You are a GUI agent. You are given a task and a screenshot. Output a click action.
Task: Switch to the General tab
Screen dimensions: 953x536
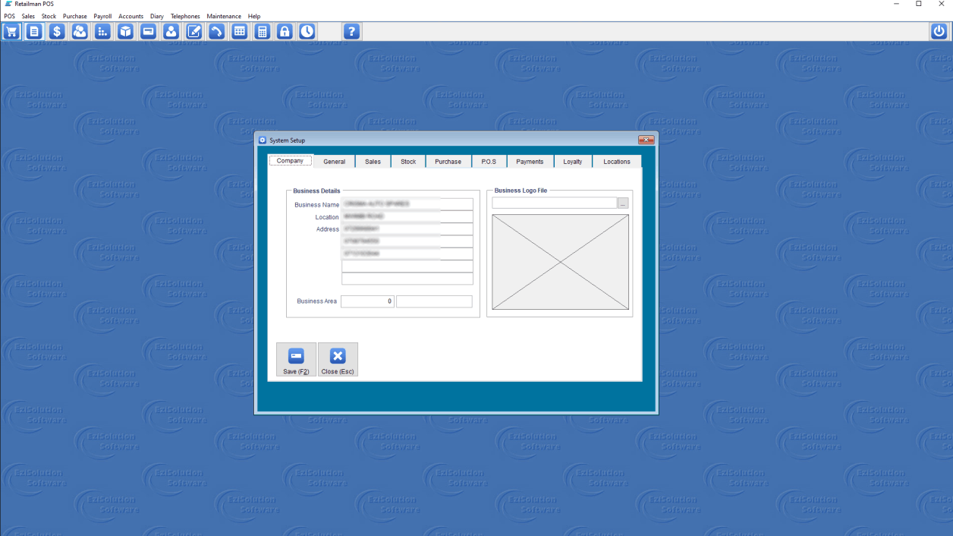334,162
